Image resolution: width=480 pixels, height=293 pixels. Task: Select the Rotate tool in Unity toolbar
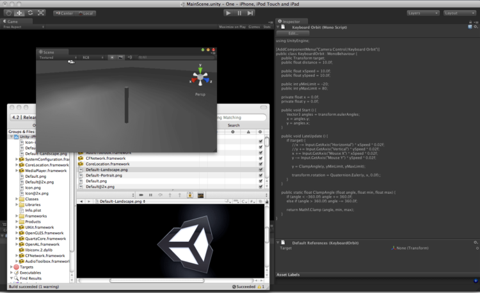pyautogui.click(x=30, y=13)
